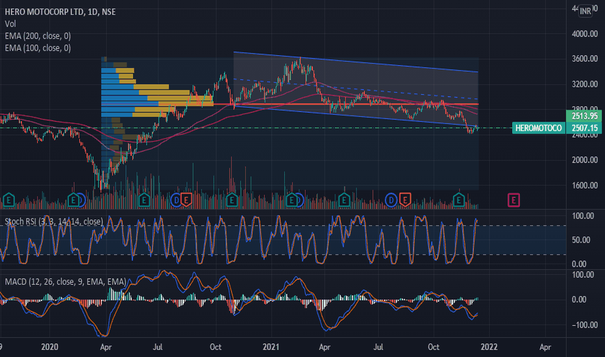Click the 3200.00 price axis label
Image resolution: width=605 pixels, height=357 pixels.
click(x=584, y=84)
